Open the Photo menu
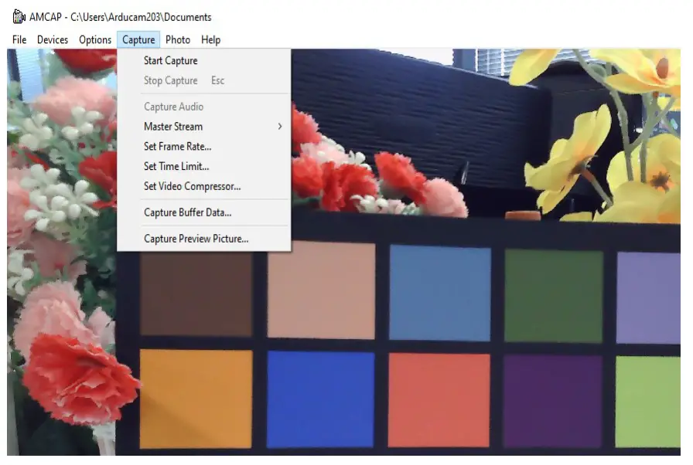693x465 pixels. point(178,39)
